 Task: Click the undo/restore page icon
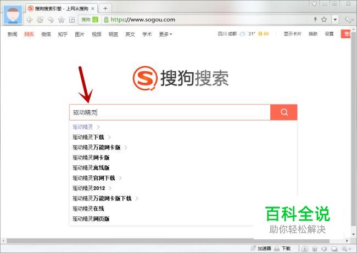pos(51,20)
